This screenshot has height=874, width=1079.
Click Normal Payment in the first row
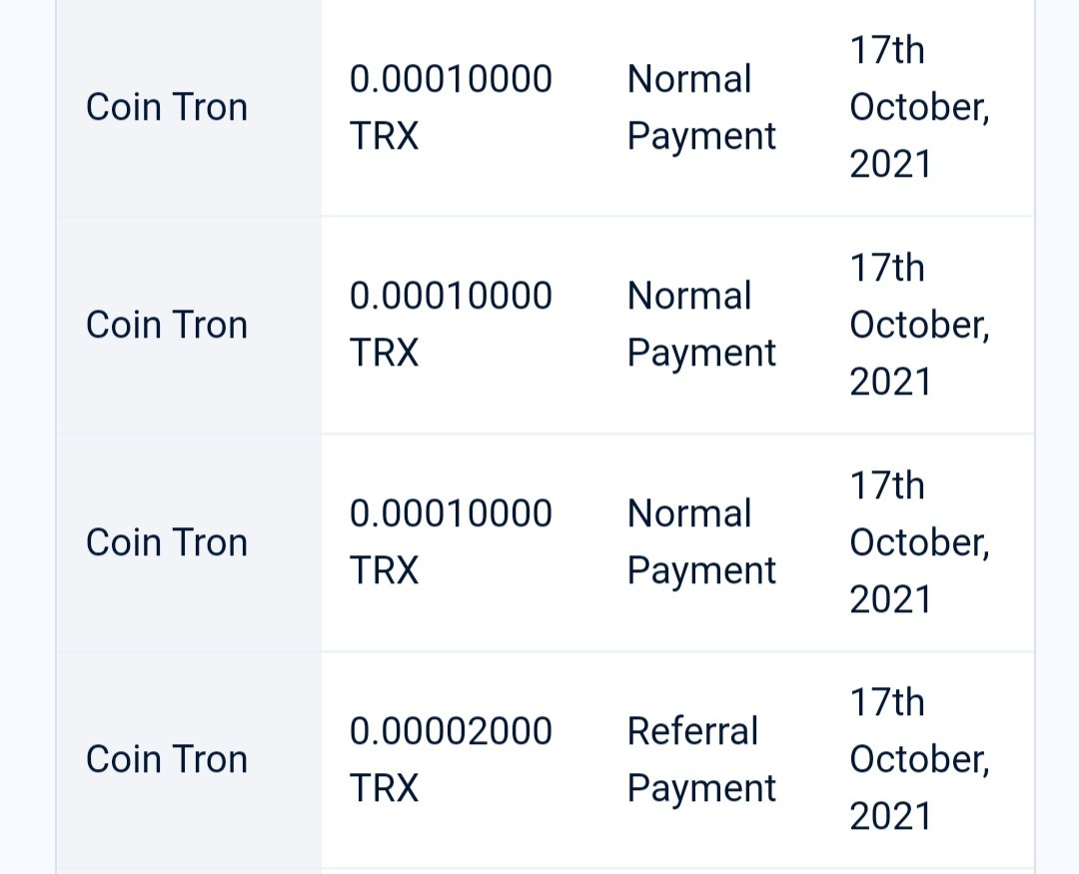701,107
